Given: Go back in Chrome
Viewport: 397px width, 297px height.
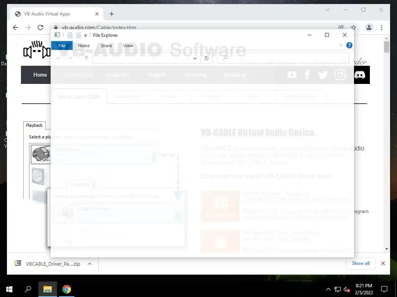Looking at the screenshot, I should 16,27.
